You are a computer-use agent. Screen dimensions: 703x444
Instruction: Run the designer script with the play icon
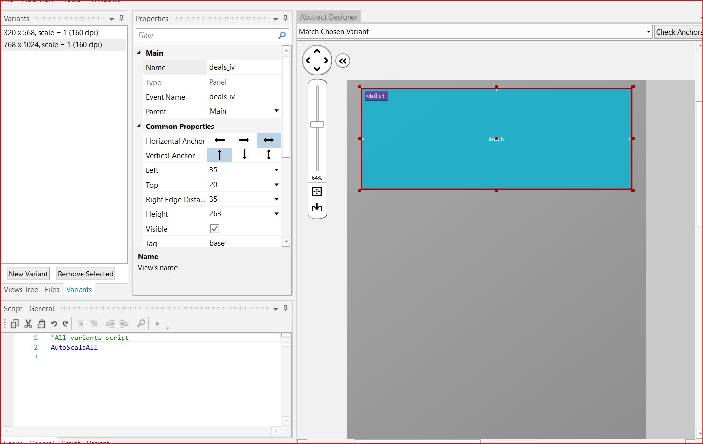point(157,324)
